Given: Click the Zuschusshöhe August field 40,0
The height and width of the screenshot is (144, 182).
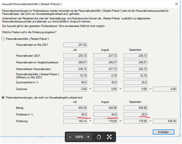Looking at the screenshot, I should click(x=105, y=82).
